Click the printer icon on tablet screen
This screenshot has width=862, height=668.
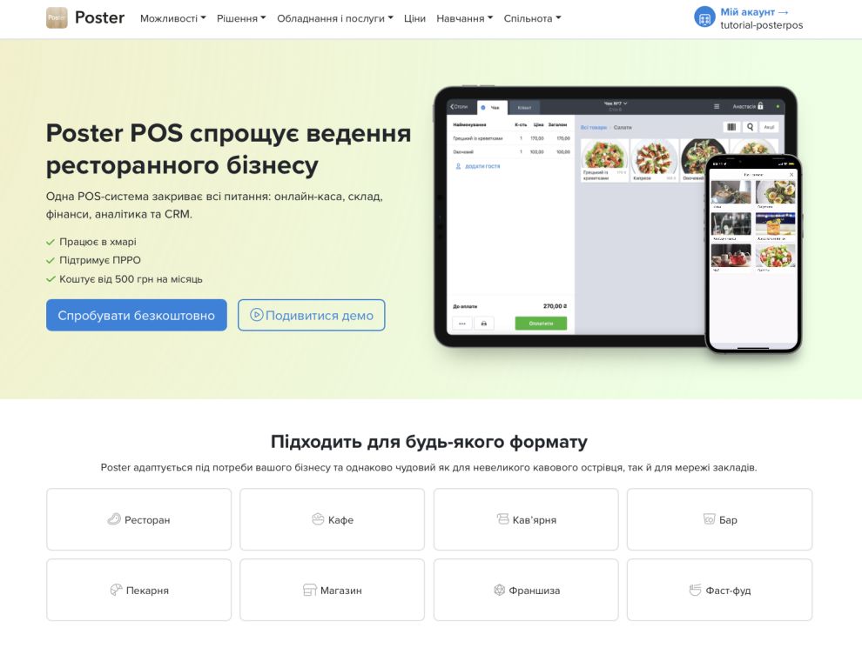tap(484, 324)
